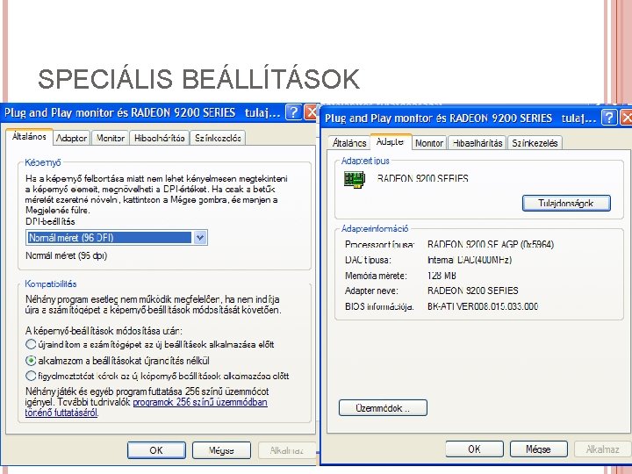Click the Adapter neve RADEON 9200 SERIES value
Viewport: 632px width, 474px height.
tap(472, 291)
